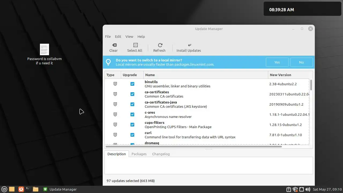Select the ca-certificates-java package name
This screenshot has width=343, height=193.
pyautogui.click(x=161, y=102)
